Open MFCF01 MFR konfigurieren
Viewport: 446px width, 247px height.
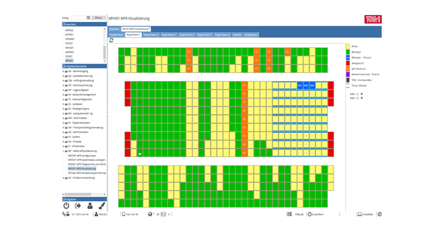pos(82,156)
